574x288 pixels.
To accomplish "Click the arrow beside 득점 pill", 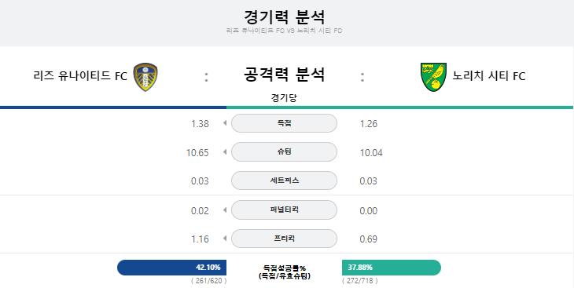I will point(225,123).
